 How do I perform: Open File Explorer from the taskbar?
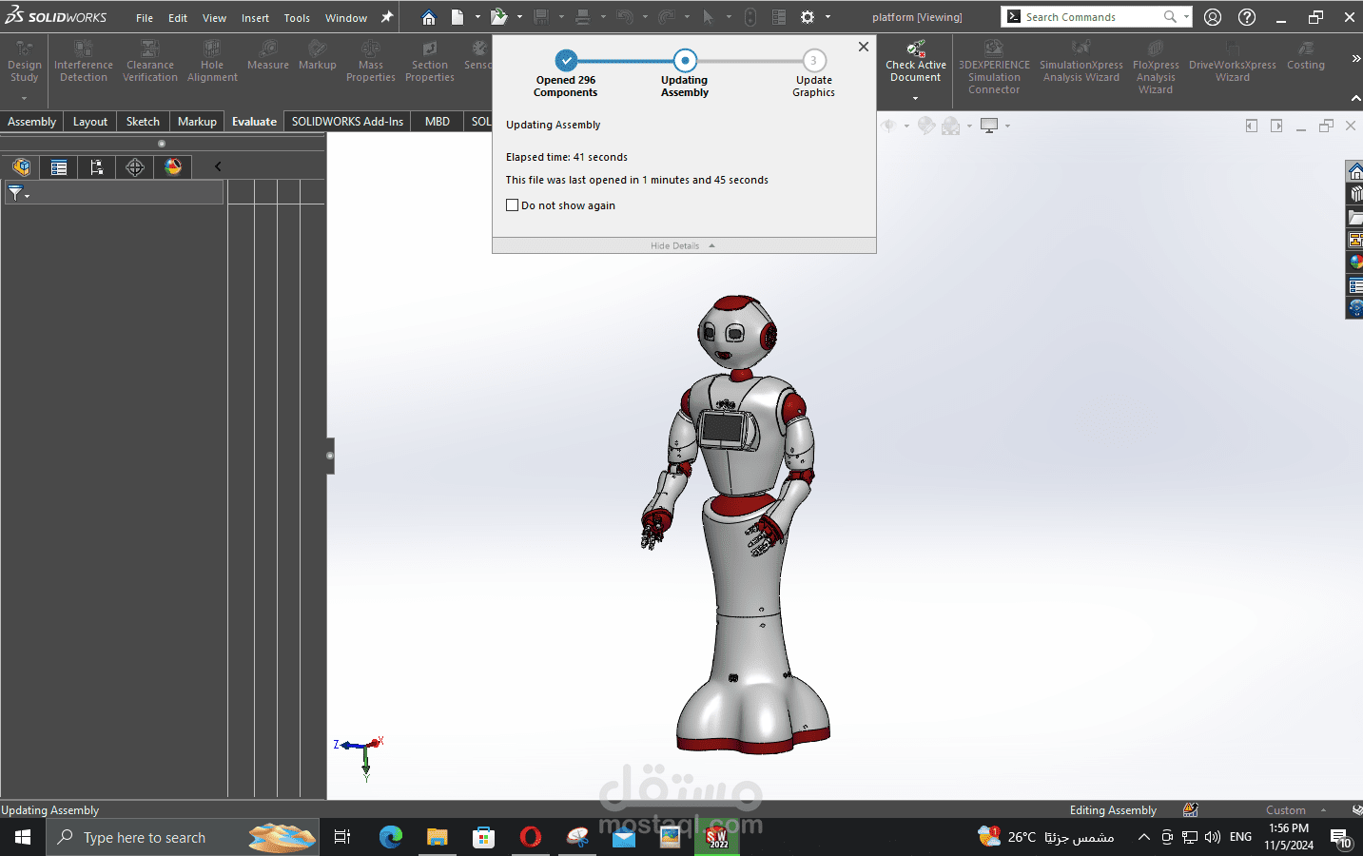437,837
